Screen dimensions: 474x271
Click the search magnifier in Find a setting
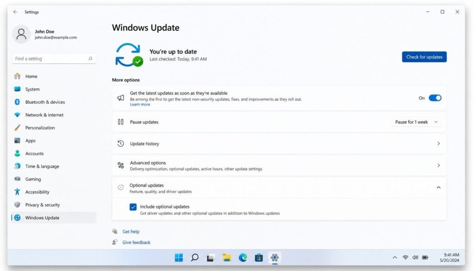pos(90,58)
